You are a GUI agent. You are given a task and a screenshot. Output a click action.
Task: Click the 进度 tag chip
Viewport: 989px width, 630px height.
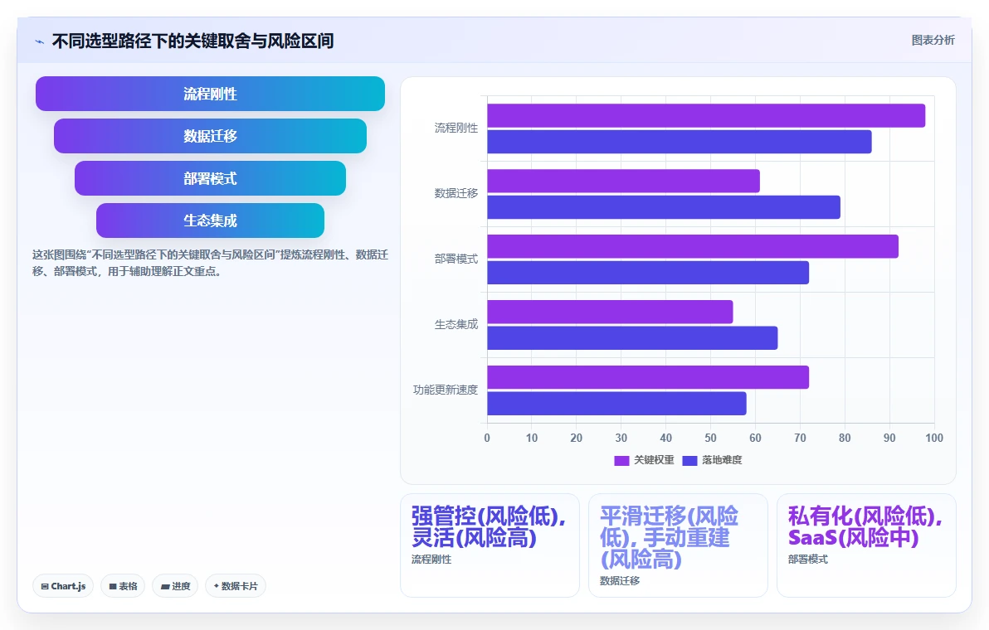[x=175, y=586]
